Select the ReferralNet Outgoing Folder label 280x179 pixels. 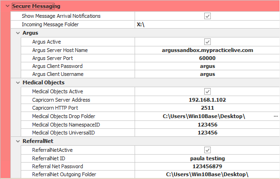64,174
